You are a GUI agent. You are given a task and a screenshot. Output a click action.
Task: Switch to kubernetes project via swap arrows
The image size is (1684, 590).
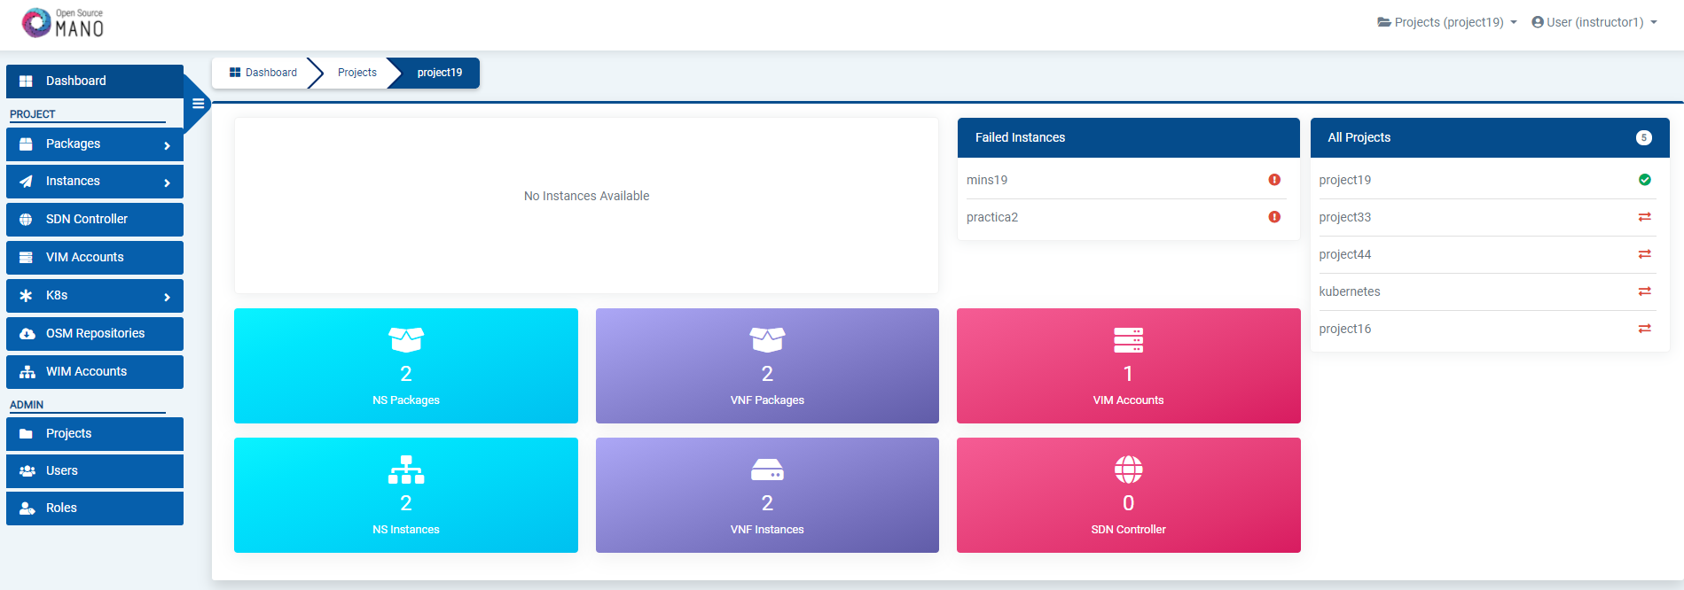[1644, 291]
